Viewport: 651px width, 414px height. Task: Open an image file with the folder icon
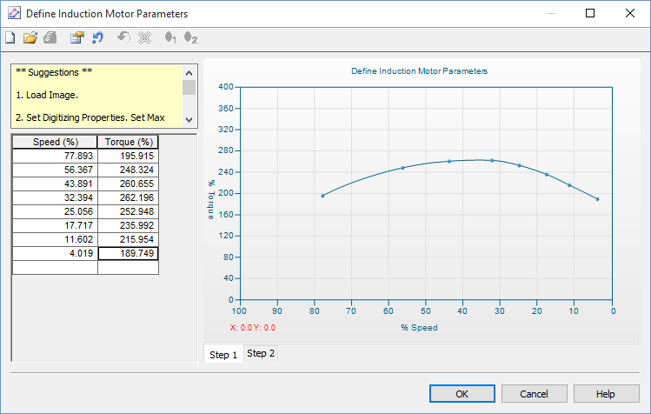30,38
